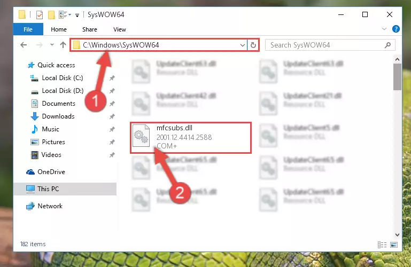Click the OneDrive cloud icon

[x=30, y=172]
